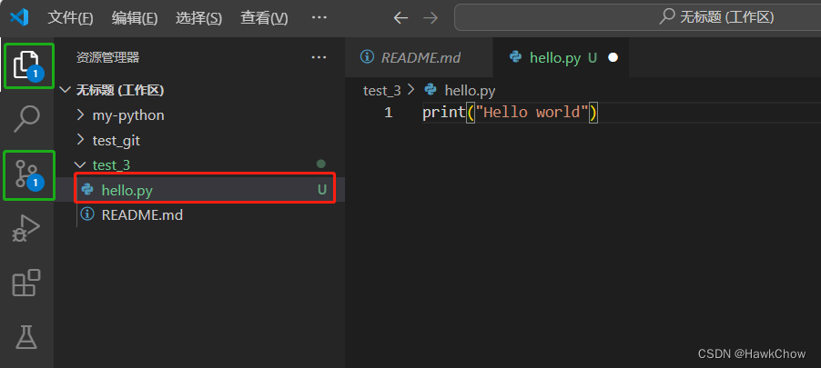The height and width of the screenshot is (368, 821).
Task: Click the 无标题 (工作区) command search box
Action: pos(636,17)
